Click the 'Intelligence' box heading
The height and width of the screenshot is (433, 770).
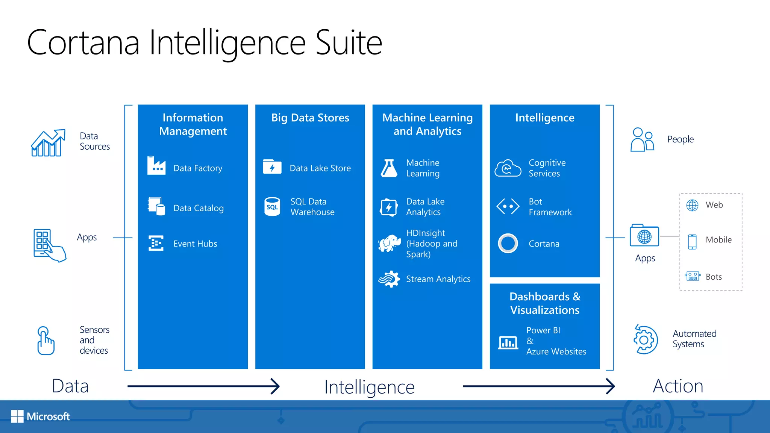pyautogui.click(x=545, y=118)
